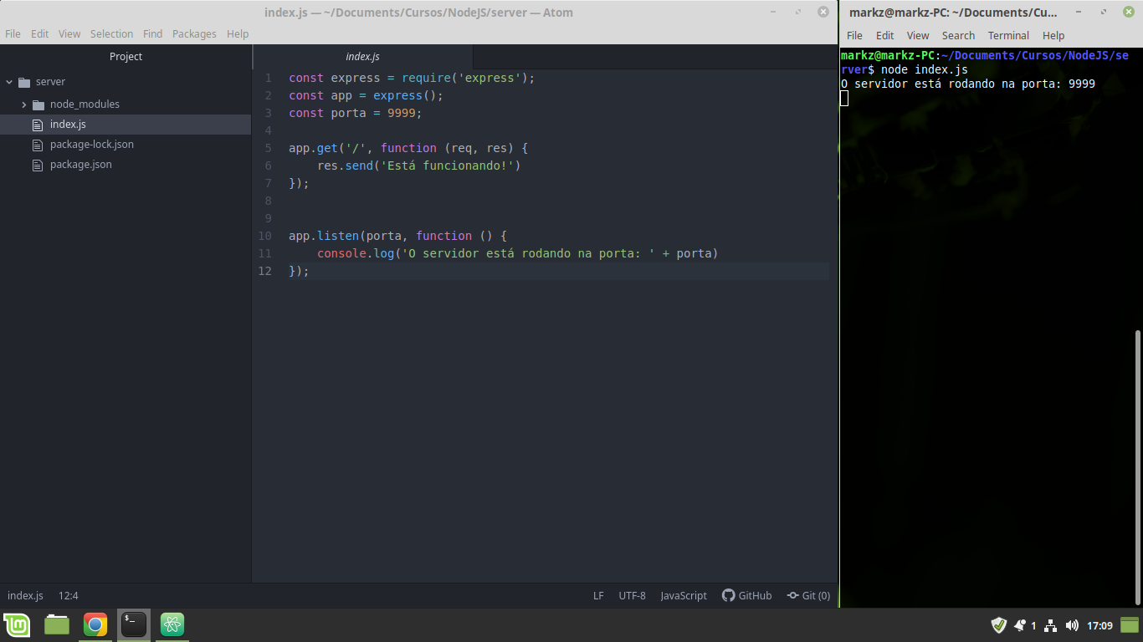1143x642 pixels.
Task: Open the Packages menu in Atom
Action: point(194,34)
